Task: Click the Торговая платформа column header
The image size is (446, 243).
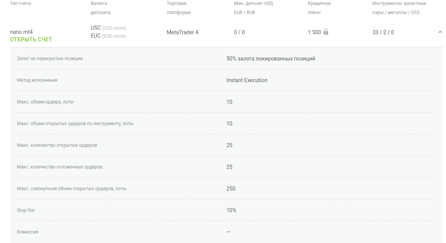Action: (x=179, y=8)
